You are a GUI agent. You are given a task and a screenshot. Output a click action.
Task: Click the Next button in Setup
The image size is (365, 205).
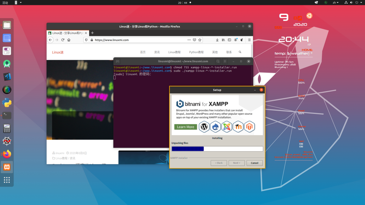pos(237,163)
